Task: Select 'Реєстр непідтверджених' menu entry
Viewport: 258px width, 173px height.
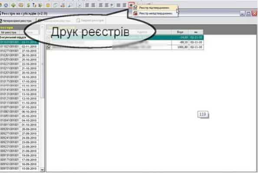Action: (x=155, y=13)
